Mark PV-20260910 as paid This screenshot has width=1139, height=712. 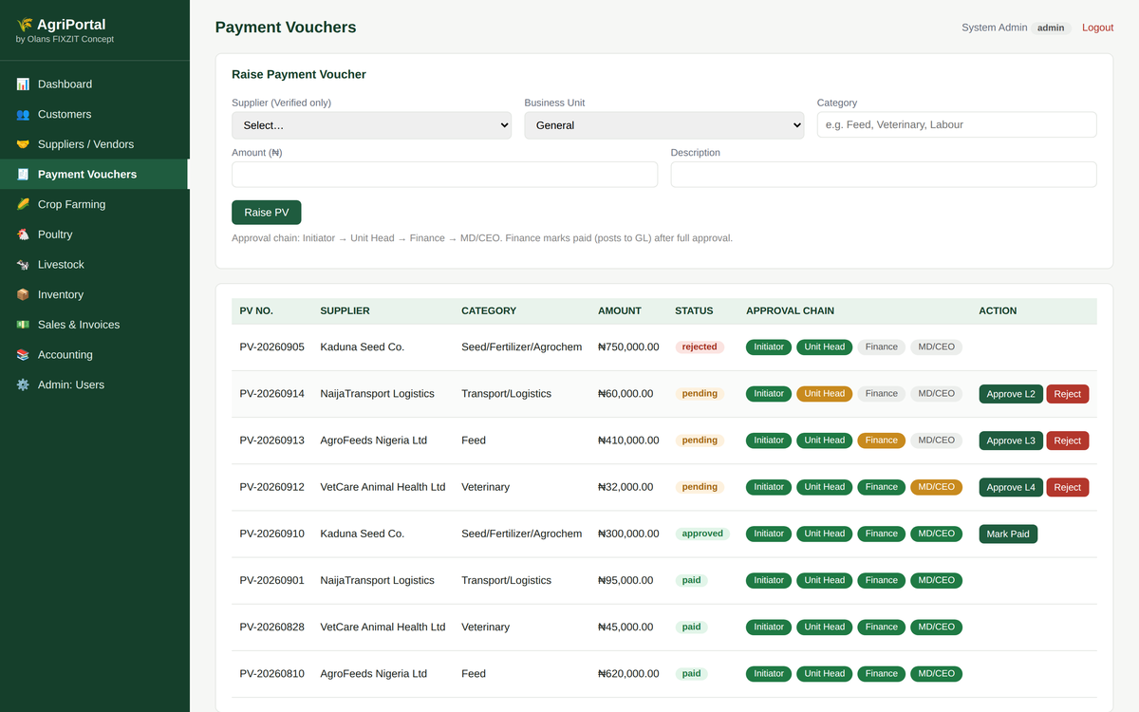1008,534
